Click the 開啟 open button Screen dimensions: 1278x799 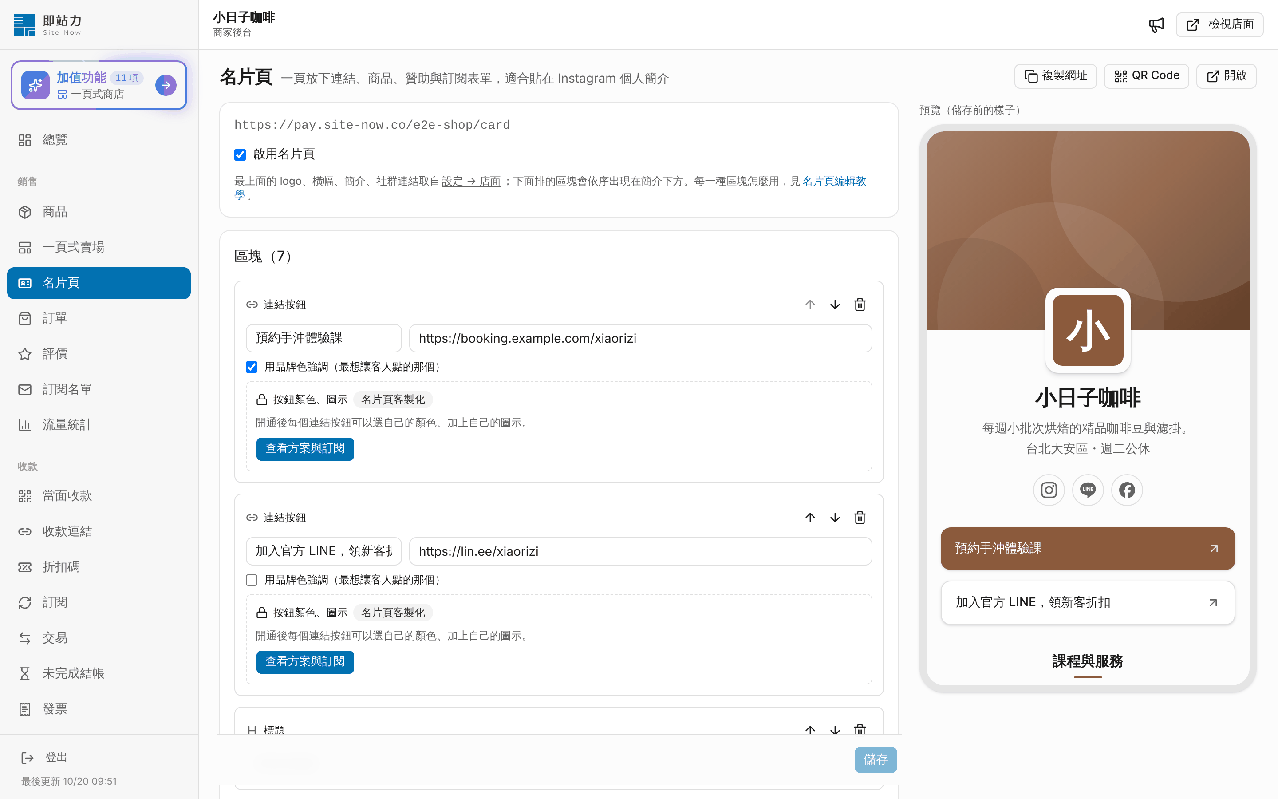(x=1226, y=76)
